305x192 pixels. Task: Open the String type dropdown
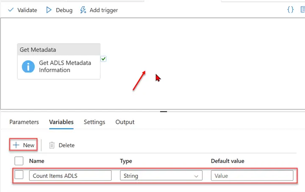[161, 175]
